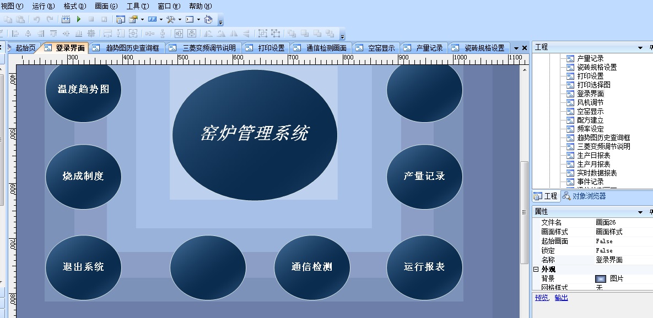
Task: Click the 对象浏览器 magnifier icon
Action: click(566, 196)
